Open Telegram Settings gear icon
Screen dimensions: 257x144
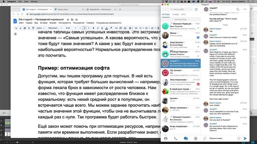[196, 139]
